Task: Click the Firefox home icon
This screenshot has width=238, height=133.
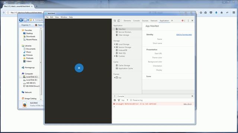Action: 222,13
